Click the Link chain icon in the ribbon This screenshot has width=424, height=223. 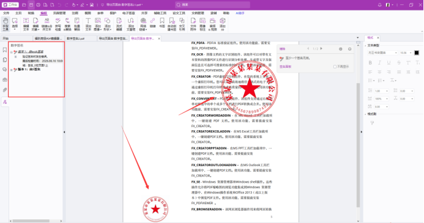153,23
